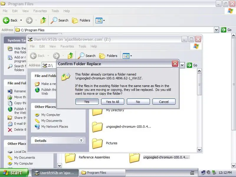The width and height of the screenshot is (236, 177).
Task: Select ungoogled-chromium folder in Z: window
Action: pyautogui.click(x=122, y=127)
